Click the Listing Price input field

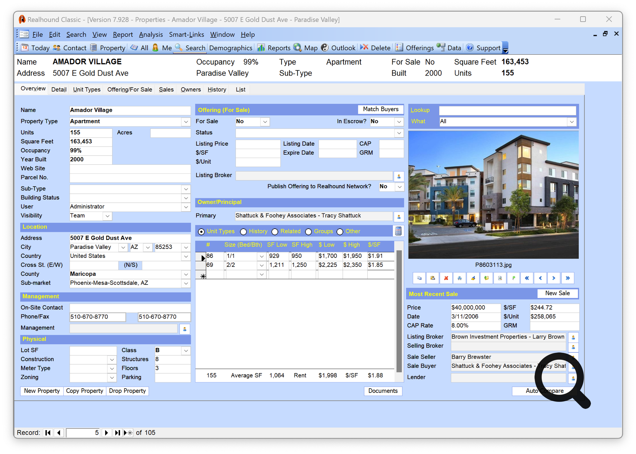[258, 144]
